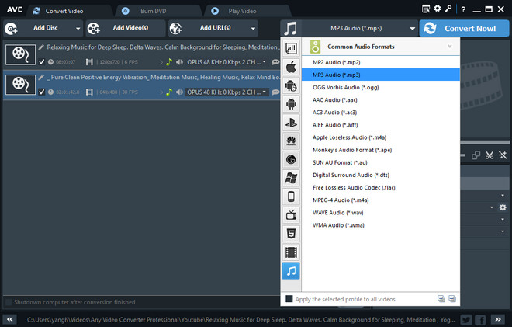This screenshot has height=327, width=512.
Task: Choose Apple Loseless Audio (*.m4a) format
Action: 380,137
